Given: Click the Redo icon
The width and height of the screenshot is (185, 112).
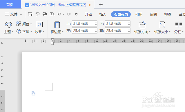Looking at the screenshot, I should point(69,14).
